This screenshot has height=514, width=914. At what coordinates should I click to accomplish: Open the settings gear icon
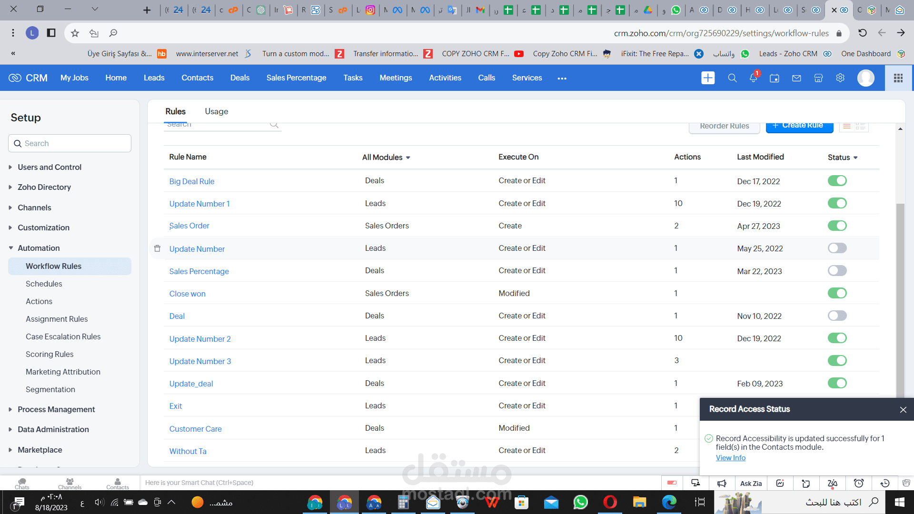pos(840,78)
